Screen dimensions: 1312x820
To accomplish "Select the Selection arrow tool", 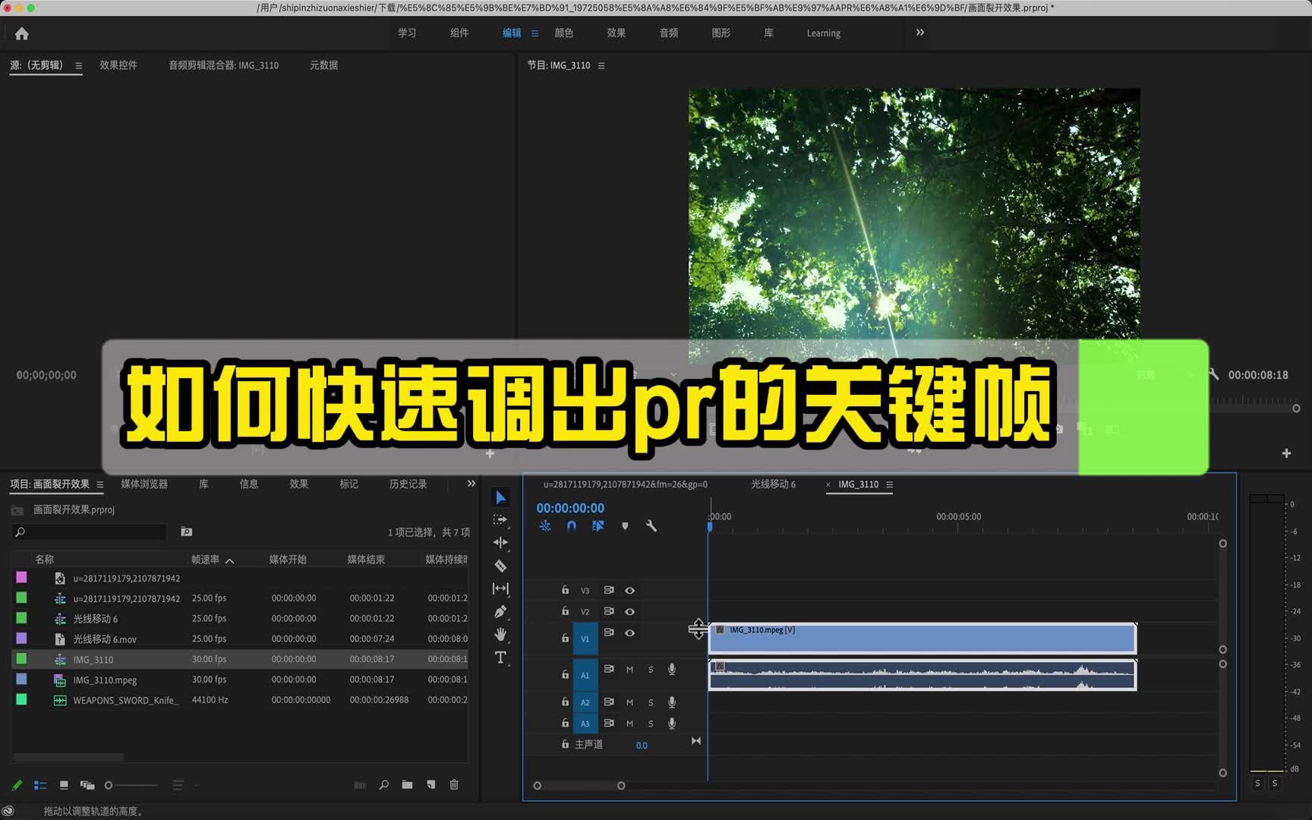I will pyautogui.click(x=500, y=498).
